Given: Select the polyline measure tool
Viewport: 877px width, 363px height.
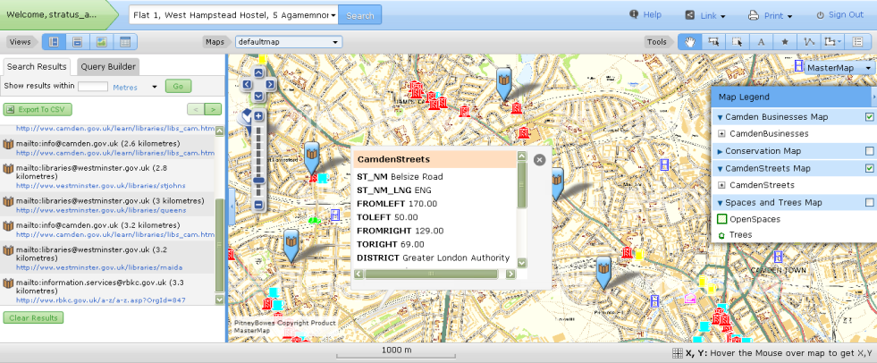Looking at the screenshot, I should [809, 41].
